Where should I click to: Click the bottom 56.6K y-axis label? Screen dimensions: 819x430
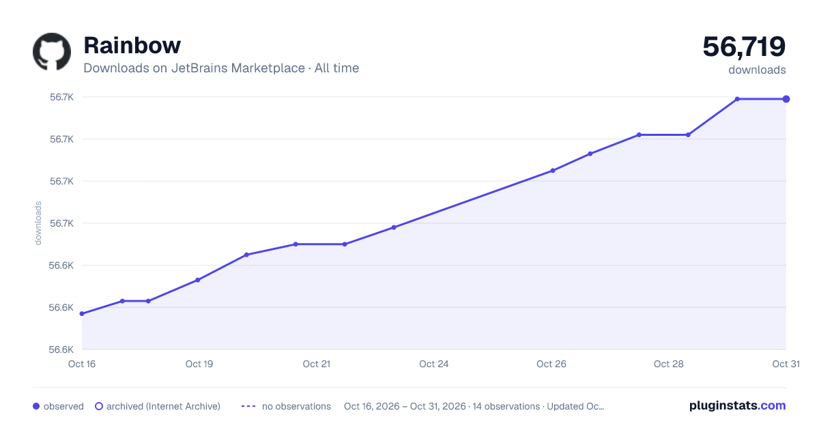[x=62, y=349]
